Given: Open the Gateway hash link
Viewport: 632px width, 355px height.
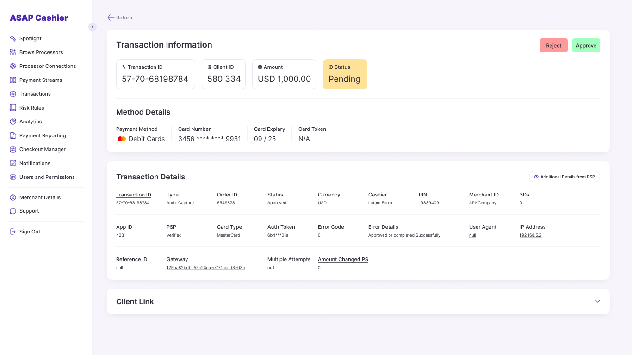Looking at the screenshot, I should click(x=206, y=268).
